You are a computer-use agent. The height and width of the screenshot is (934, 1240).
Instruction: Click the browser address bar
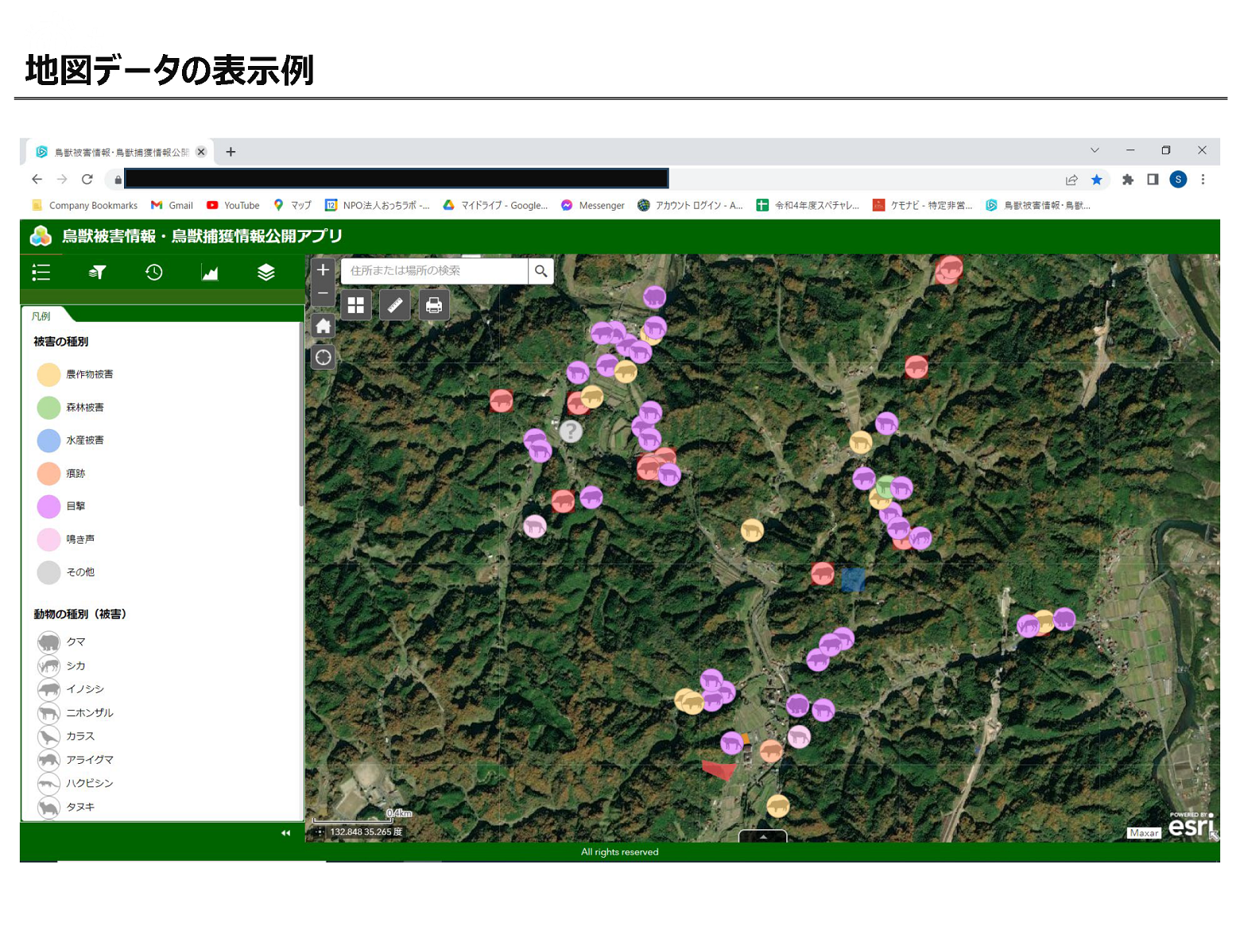tap(396, 179)
